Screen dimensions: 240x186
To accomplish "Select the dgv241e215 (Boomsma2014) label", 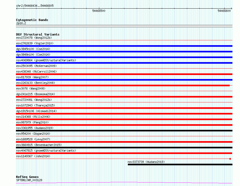I will point(36,94).
